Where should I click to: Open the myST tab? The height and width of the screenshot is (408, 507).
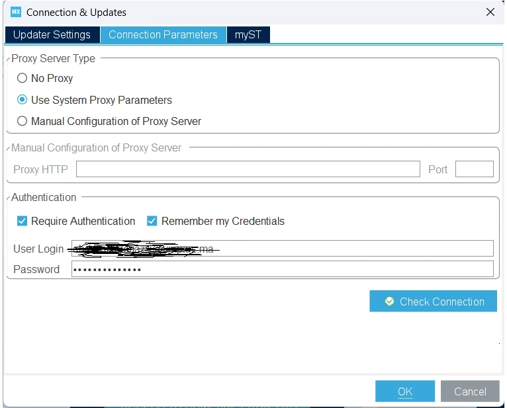248,34
